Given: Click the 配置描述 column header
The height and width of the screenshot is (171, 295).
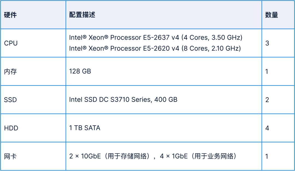Looking at the screenshot, I should pyautogui.click(x=82, y=15).
